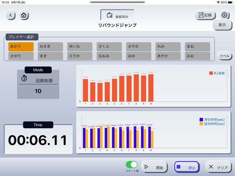Stop measurement with the 停止 button
The width and height of the screenshot is (235, 176).
pos(186,167)
